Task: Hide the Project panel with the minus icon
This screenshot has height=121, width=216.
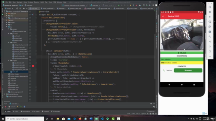Action: 27,8
